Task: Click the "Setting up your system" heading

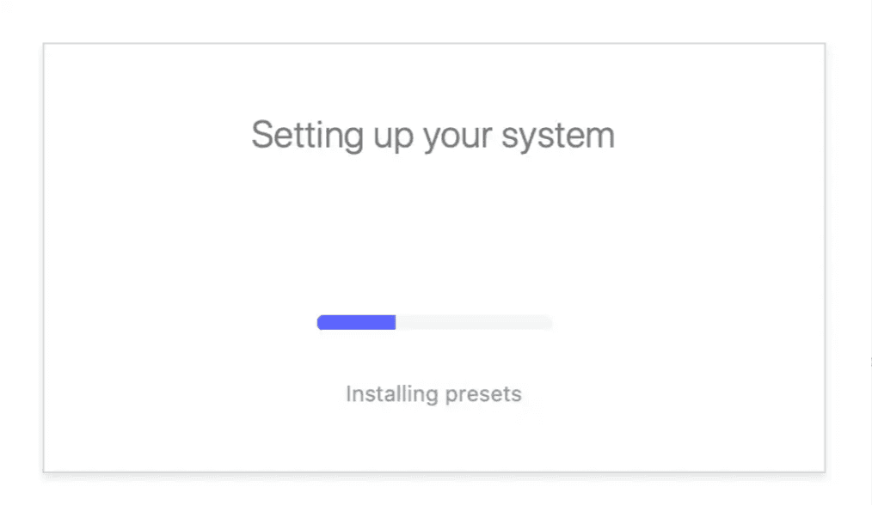Action: [x=433, y=136]
